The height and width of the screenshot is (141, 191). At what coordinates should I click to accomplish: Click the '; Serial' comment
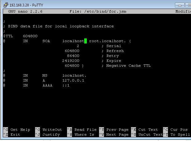(x=111, y=46)
